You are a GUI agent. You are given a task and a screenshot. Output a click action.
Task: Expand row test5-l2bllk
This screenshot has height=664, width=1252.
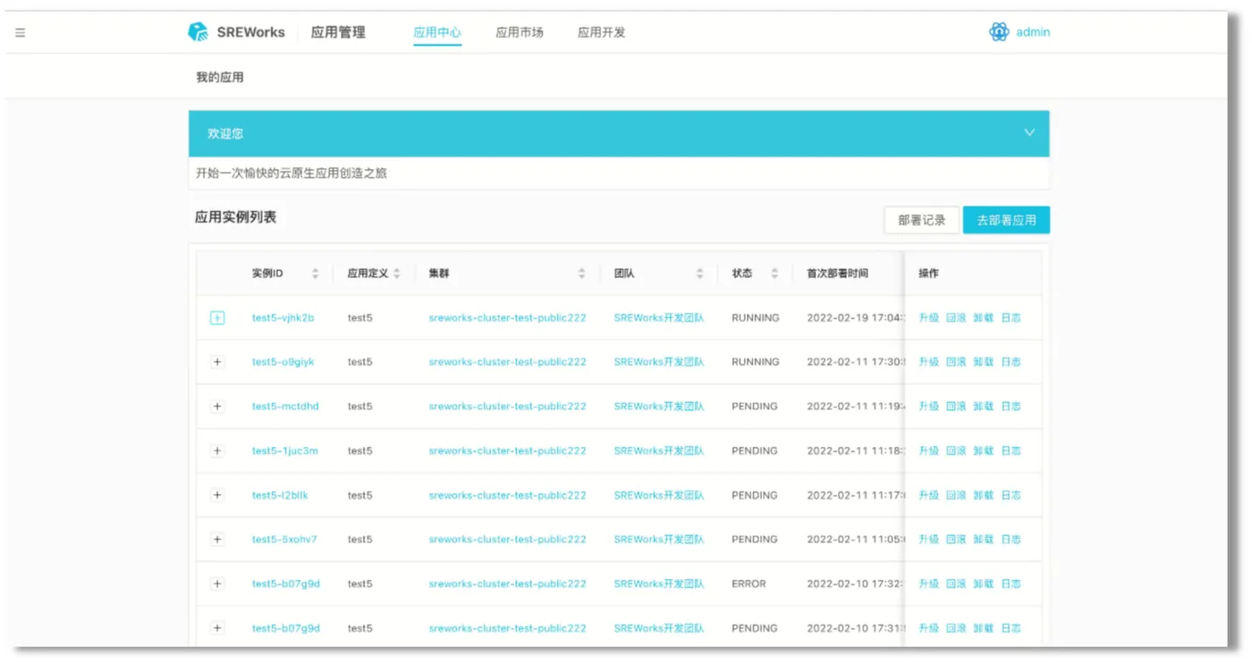[217, 495]
